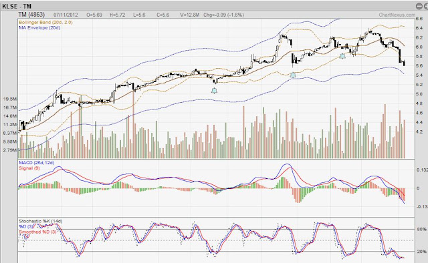Select the Stochastic %K (14d) label

click(x=41, y=221)
